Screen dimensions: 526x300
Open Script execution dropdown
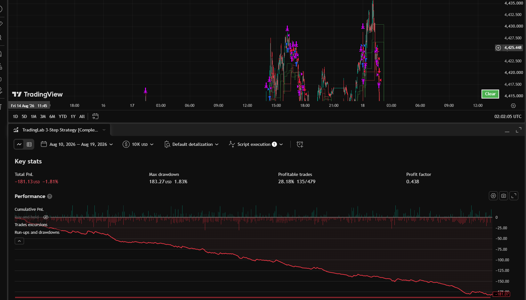pyautogui.click(x=256, y=144)
